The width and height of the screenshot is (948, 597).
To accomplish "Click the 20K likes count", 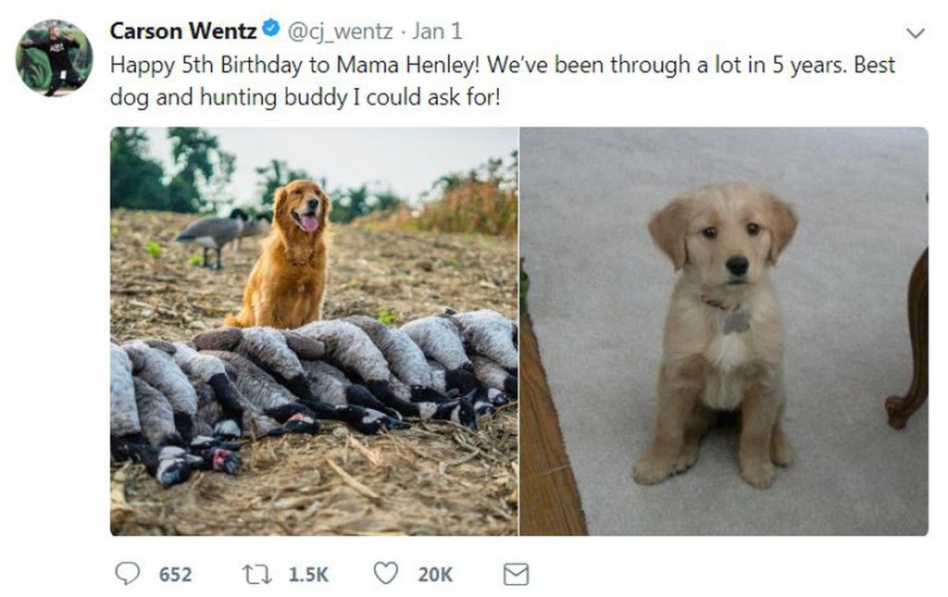I will [435, 574].
